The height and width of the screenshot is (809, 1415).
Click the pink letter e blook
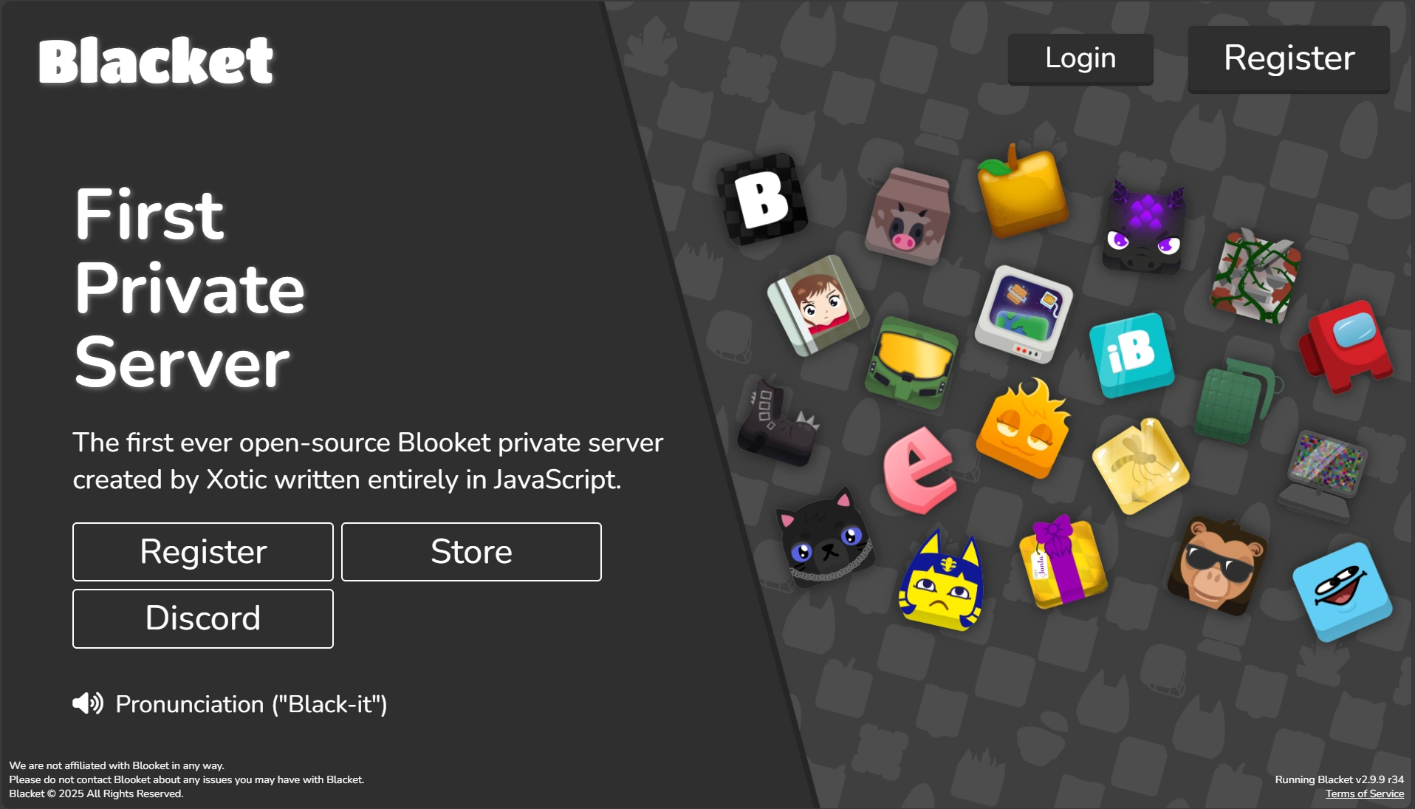pos(919,471)
